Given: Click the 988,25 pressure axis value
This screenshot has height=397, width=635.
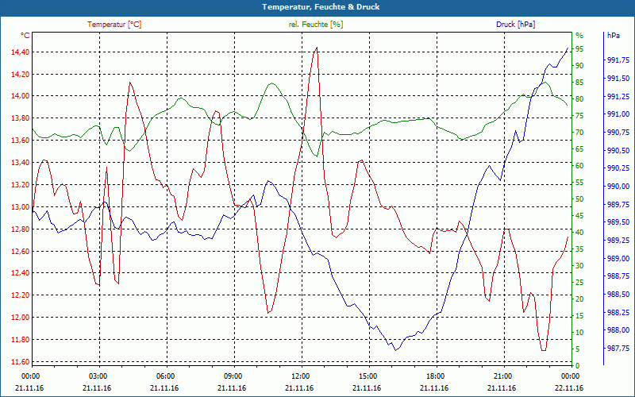Looking at the screenshot, I should point(618,312).
